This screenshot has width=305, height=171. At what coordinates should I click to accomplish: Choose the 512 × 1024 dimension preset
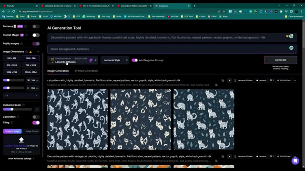(x=11, y=65)
